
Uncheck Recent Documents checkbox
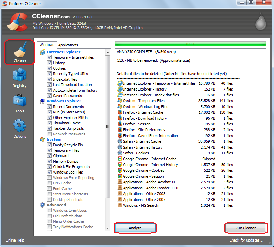coord(49,106)
